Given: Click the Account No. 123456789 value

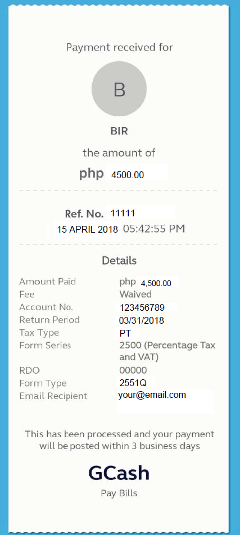Looking at the screenshot, I should [x=147, y=307].
